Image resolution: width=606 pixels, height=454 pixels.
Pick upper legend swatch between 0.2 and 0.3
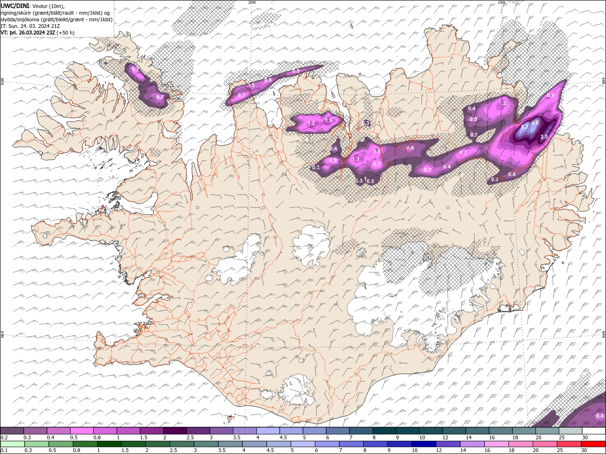tap(12, 431)
